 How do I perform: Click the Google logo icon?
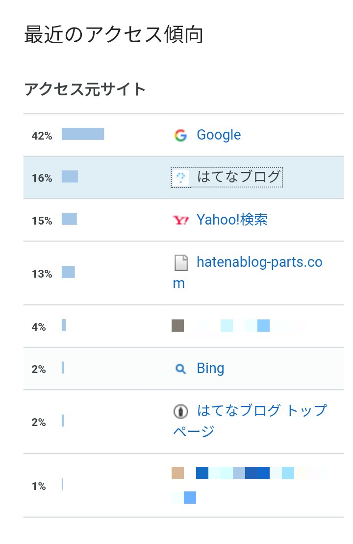pyautogui.click(x=180, y=135)
